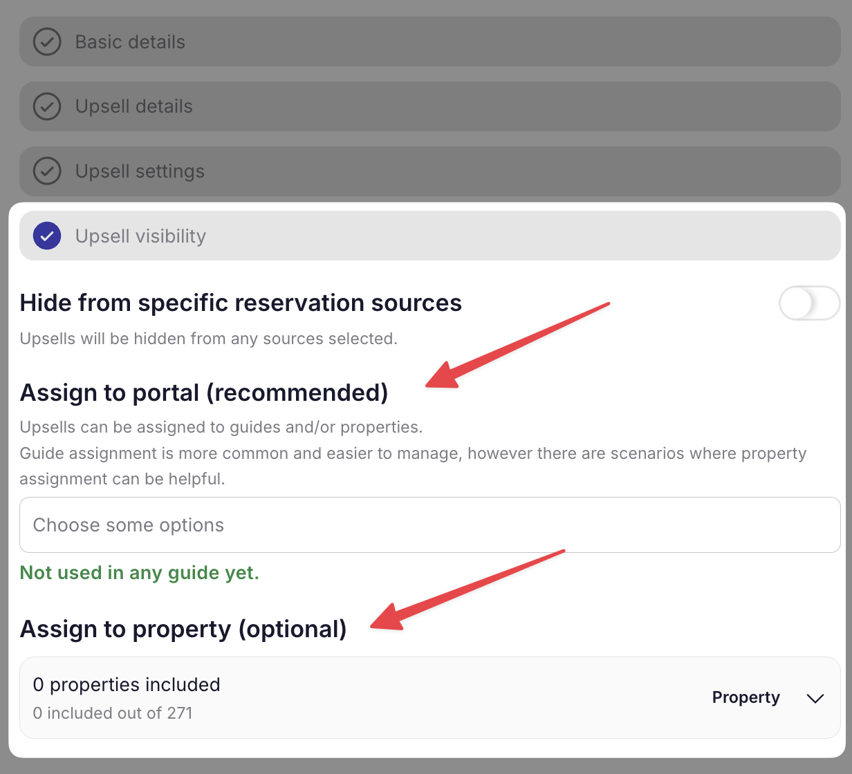Expand the Upsell settings section title
The width and height of the screenshot is (852, 774).
click(140, 171)
